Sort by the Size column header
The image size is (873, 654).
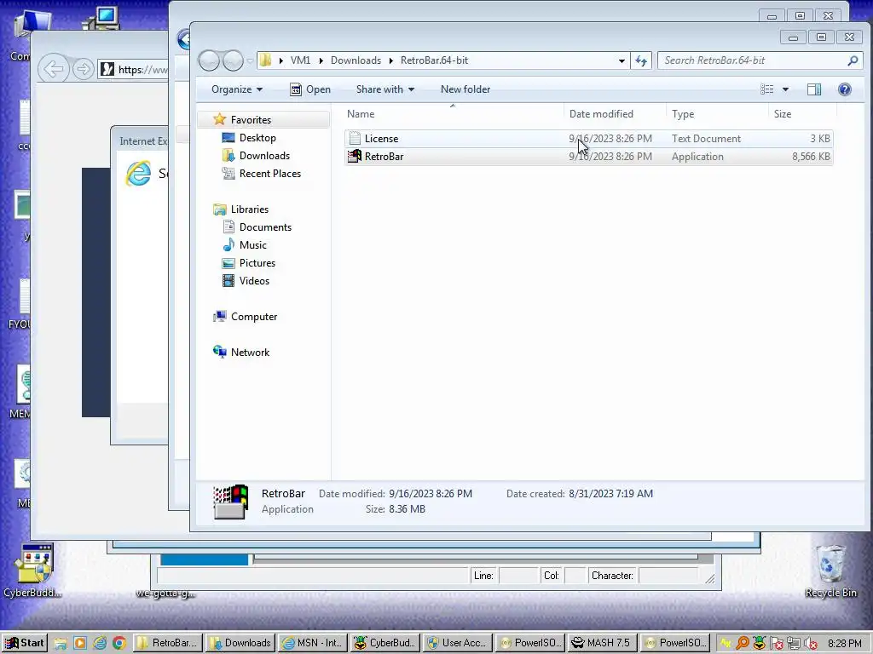[x=802, y=114]
